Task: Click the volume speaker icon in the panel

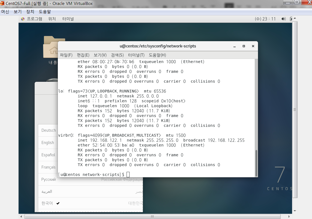Action: [x=284, y=19]
